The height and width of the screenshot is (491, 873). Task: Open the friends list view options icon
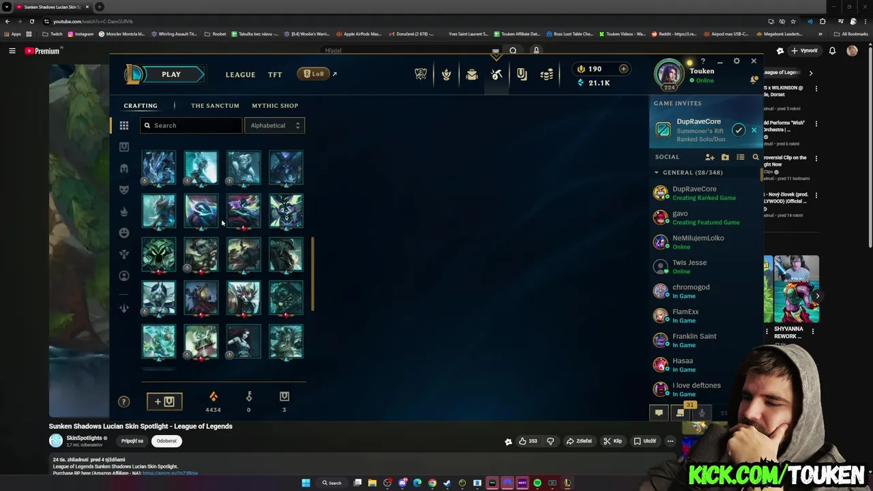point(740,157)
